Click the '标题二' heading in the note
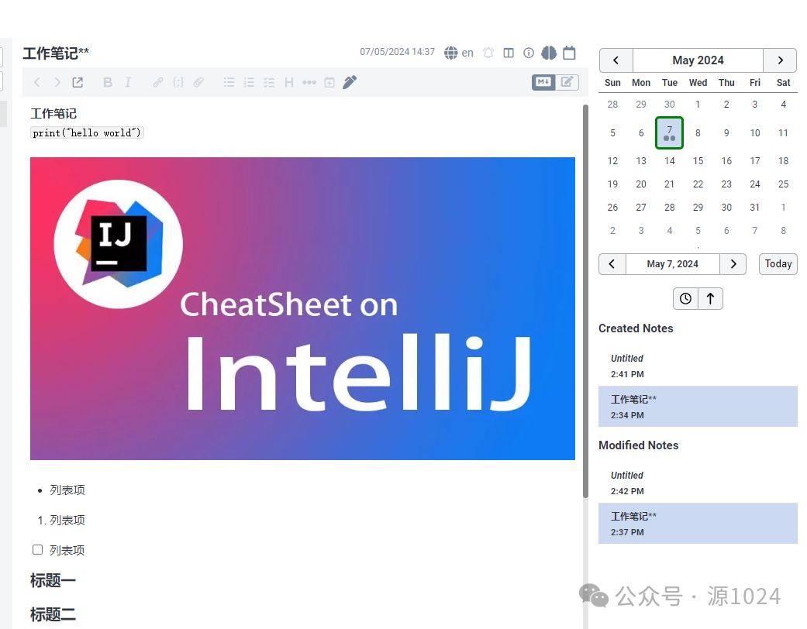The image size is (807, 629). click(53, 614)
